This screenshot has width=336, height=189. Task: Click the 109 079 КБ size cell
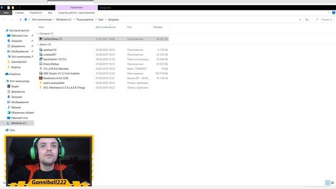161,73
